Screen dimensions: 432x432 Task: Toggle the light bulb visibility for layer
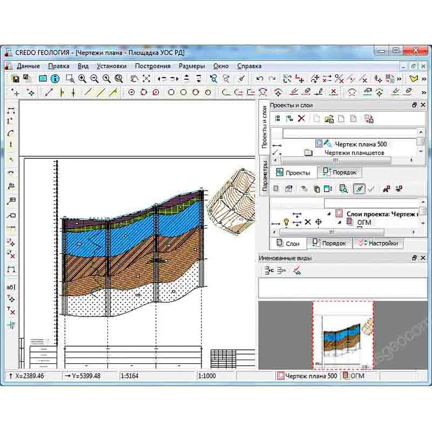coord(286,221)
